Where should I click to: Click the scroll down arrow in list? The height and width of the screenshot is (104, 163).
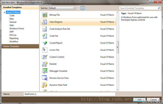coord(117,90)
